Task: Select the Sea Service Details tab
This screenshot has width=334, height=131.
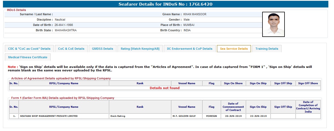Action: [x=234, y=49]
